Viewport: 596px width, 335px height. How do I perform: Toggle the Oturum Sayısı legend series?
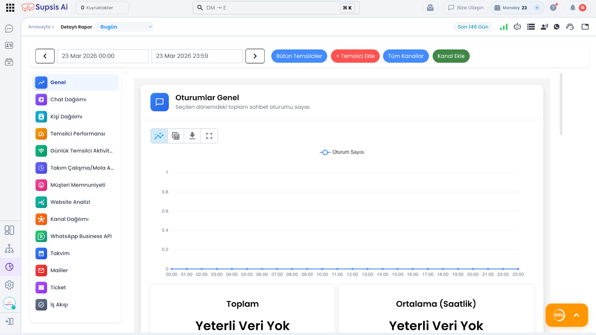coord(342,152)
